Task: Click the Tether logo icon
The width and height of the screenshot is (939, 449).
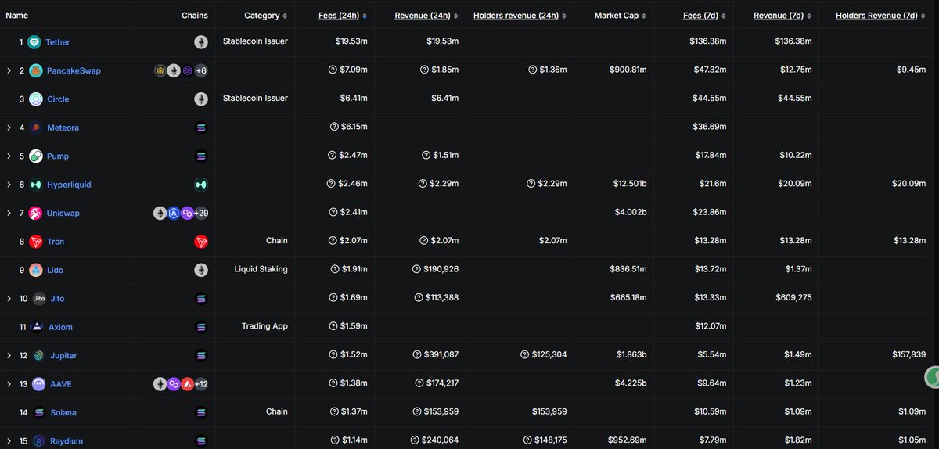Action: point(34,42)
